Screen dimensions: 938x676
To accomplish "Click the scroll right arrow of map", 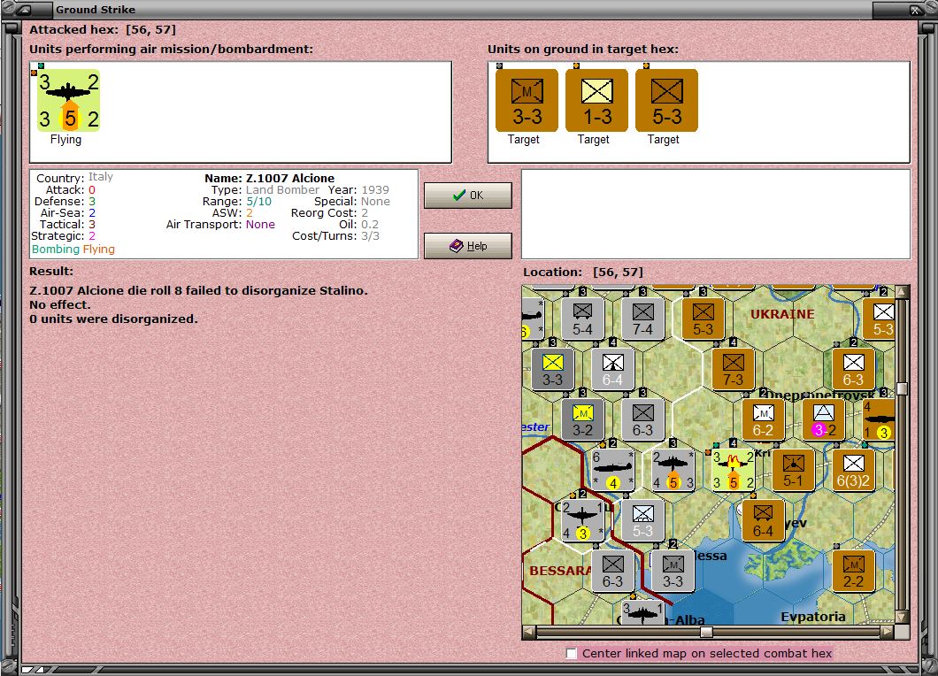I will (x=888, y=632).
